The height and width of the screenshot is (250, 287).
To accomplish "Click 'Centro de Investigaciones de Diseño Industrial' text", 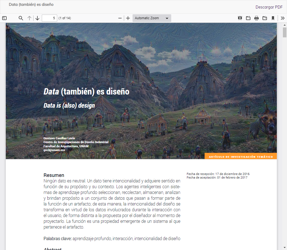I will pyautogui.click(x=76, y=142).
